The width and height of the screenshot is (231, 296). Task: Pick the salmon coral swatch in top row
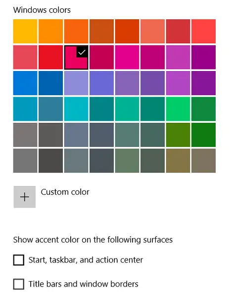152,31
